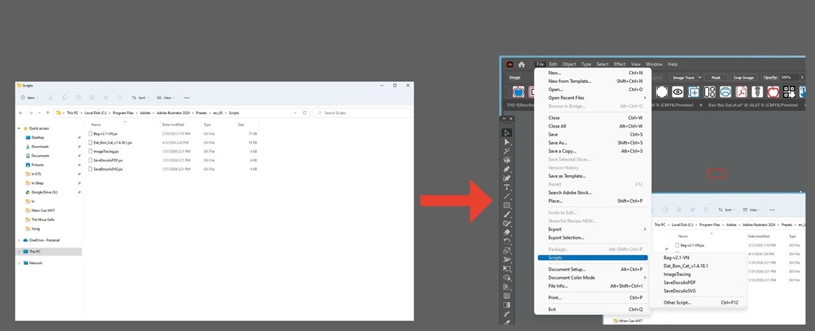Select This PC in left Explorer sidebar
Image resolution: width=815 pixels, height=331 pixels.
[x=49, y=251]
